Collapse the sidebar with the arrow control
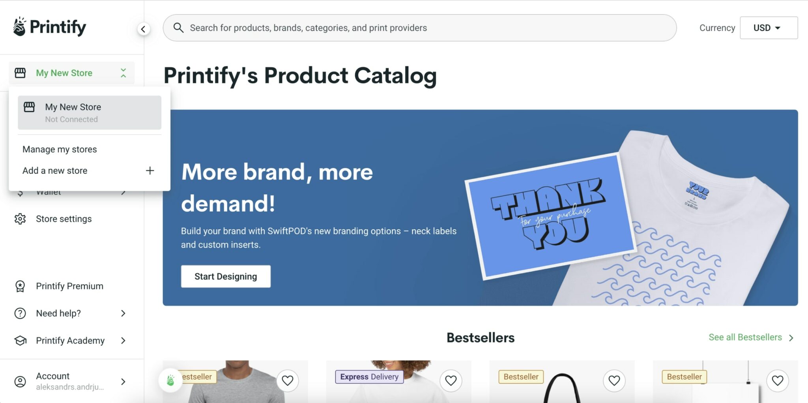The image size is (808, 403). pos(144,28)
